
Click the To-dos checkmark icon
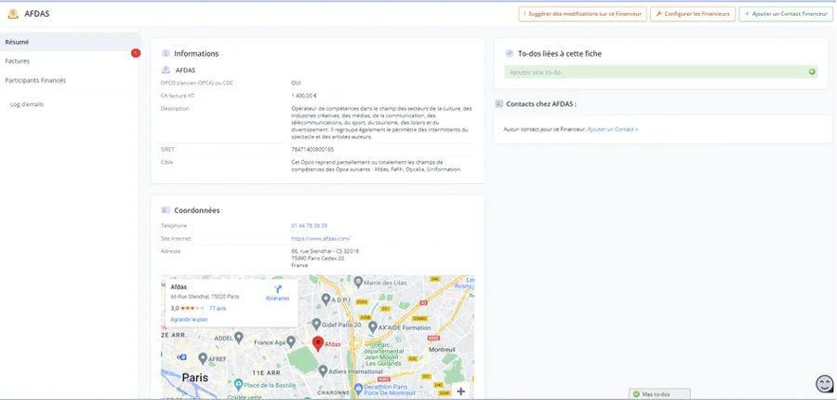510,53
